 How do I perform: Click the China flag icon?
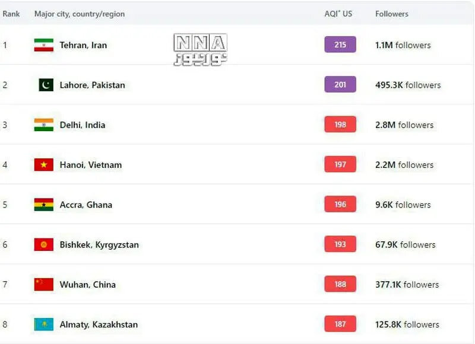[x=43, y=285]
